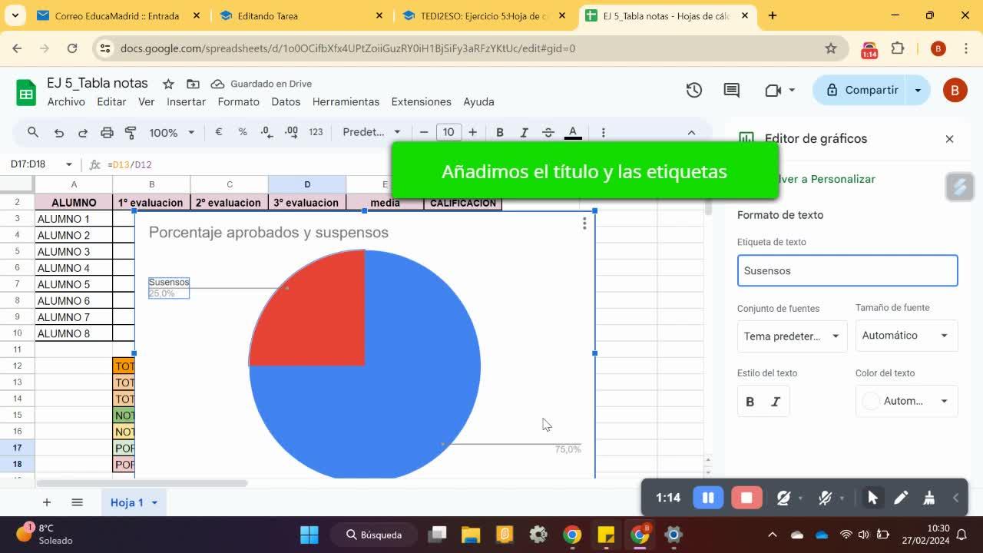This screenshot has height=553, width=983.
Task: Undo the last action
Action: pos(58,132)
